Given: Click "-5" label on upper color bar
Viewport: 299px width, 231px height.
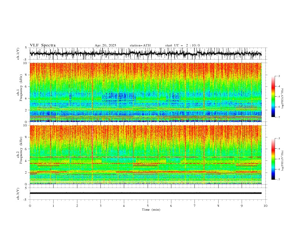Looking at the screenshot, I should (x=279, y=97).
